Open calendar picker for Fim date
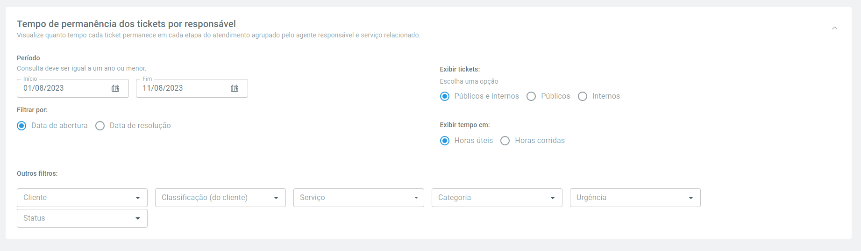The image size is (861, 251). coord(235,88)
